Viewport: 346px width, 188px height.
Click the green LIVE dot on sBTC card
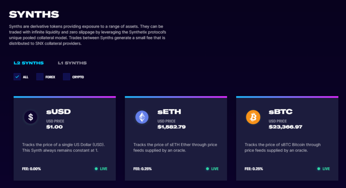[319, 169]
